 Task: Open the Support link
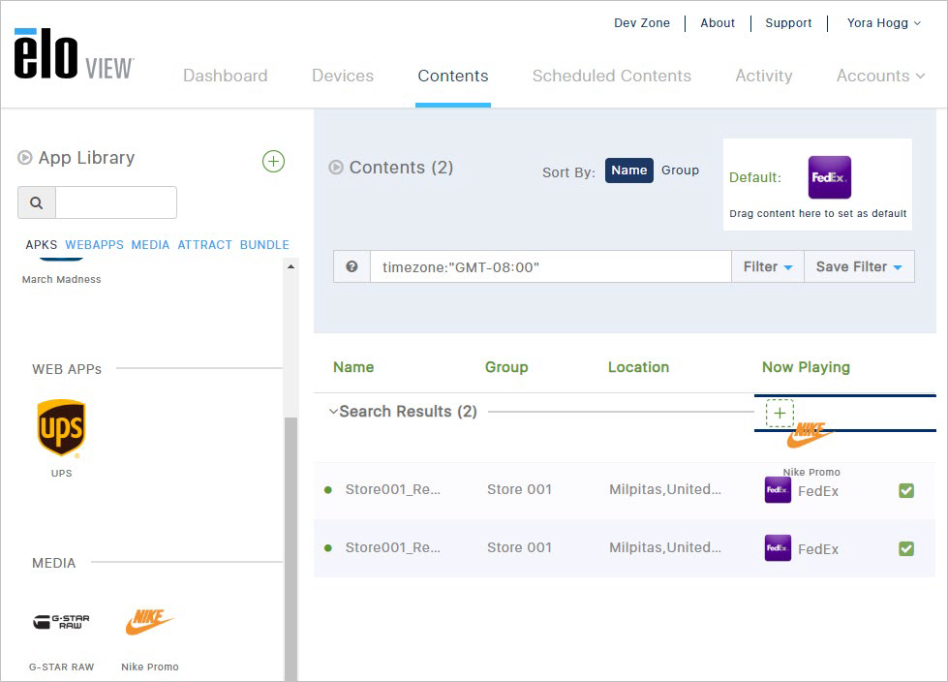[788, 23]
